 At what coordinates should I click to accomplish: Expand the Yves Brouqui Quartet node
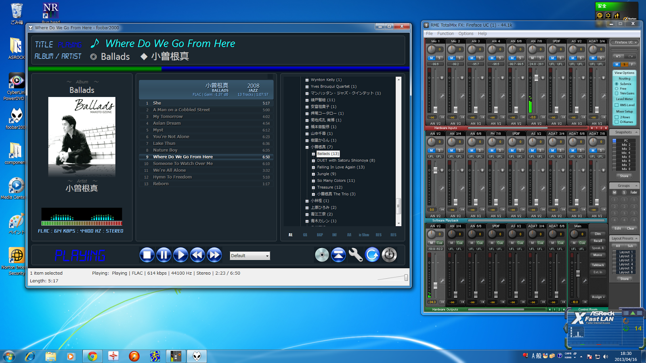point(307,87)
